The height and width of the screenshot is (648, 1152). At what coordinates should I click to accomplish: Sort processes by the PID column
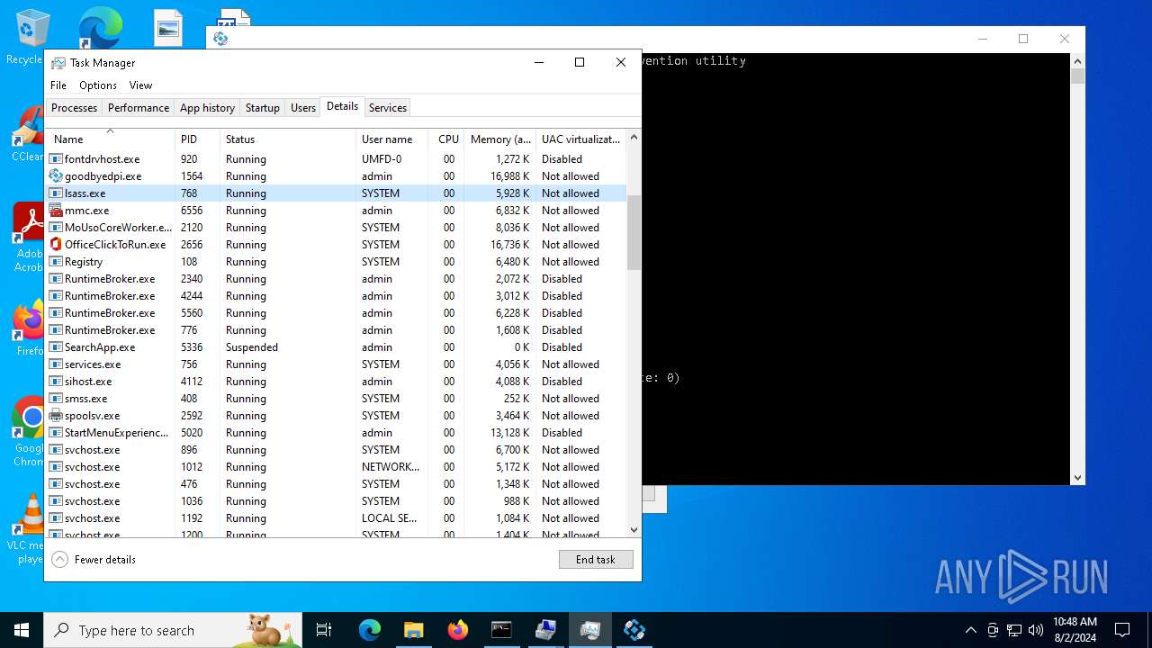tap(198, 139)
